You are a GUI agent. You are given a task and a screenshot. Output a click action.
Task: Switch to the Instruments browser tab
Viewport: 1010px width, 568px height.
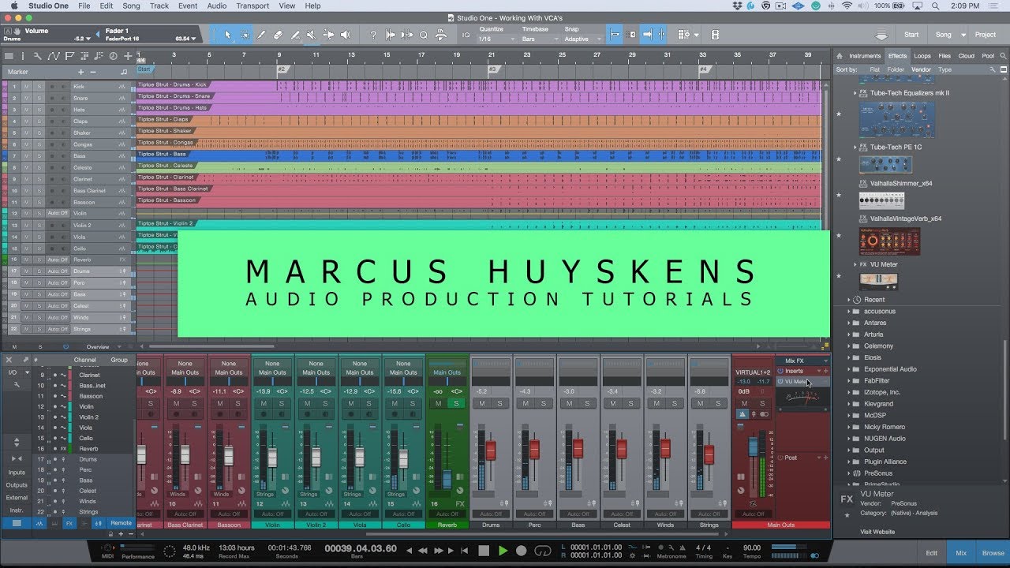coord(865,56)
